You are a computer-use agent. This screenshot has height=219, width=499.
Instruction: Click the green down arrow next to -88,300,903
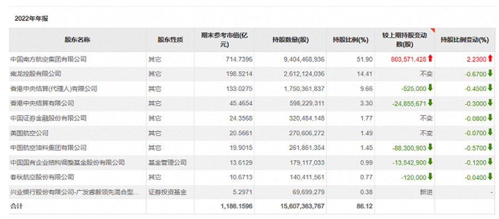coord(430,147)
